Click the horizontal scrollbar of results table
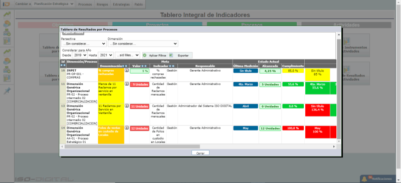 coord(132,146)
